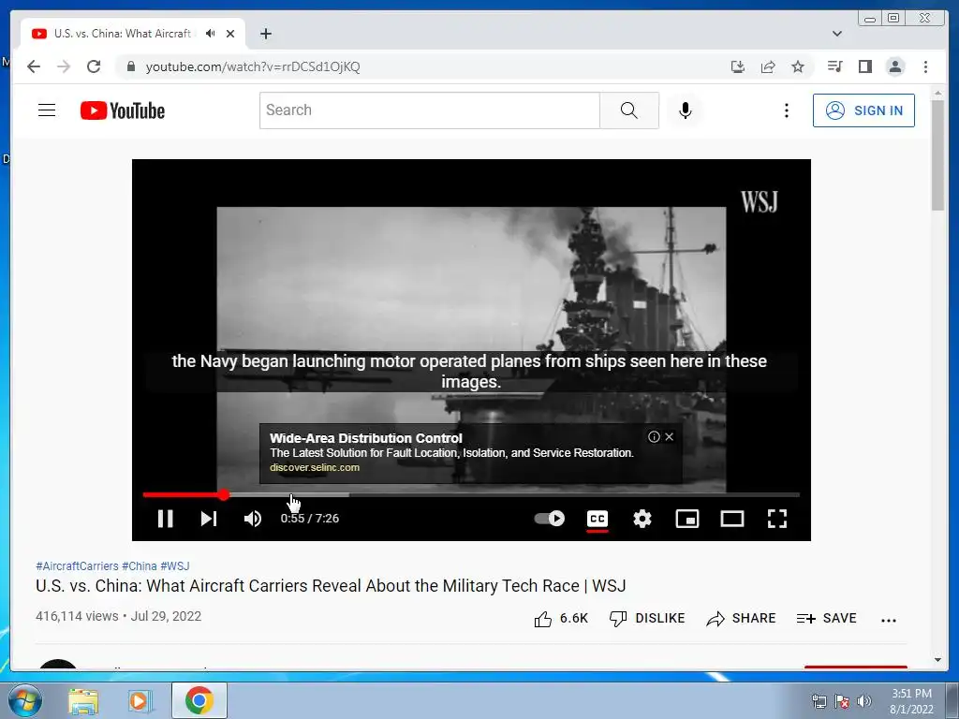Screen dimensions: 959x719
Task: Go forward in browser
Action: pos(64,66)
